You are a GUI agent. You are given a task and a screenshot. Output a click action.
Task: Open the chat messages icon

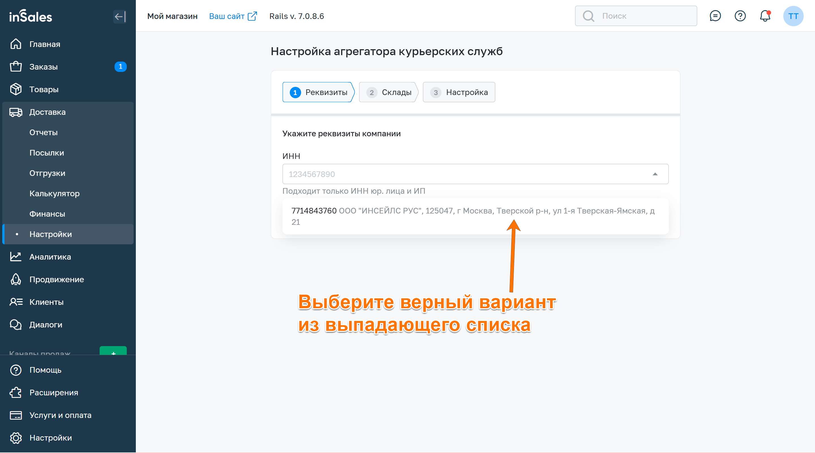click(715, 16)
